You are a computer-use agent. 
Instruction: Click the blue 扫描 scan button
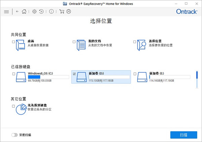click(184, 135)
